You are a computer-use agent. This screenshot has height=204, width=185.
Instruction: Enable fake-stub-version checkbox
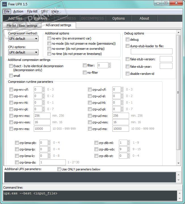(x=127, y=59)
